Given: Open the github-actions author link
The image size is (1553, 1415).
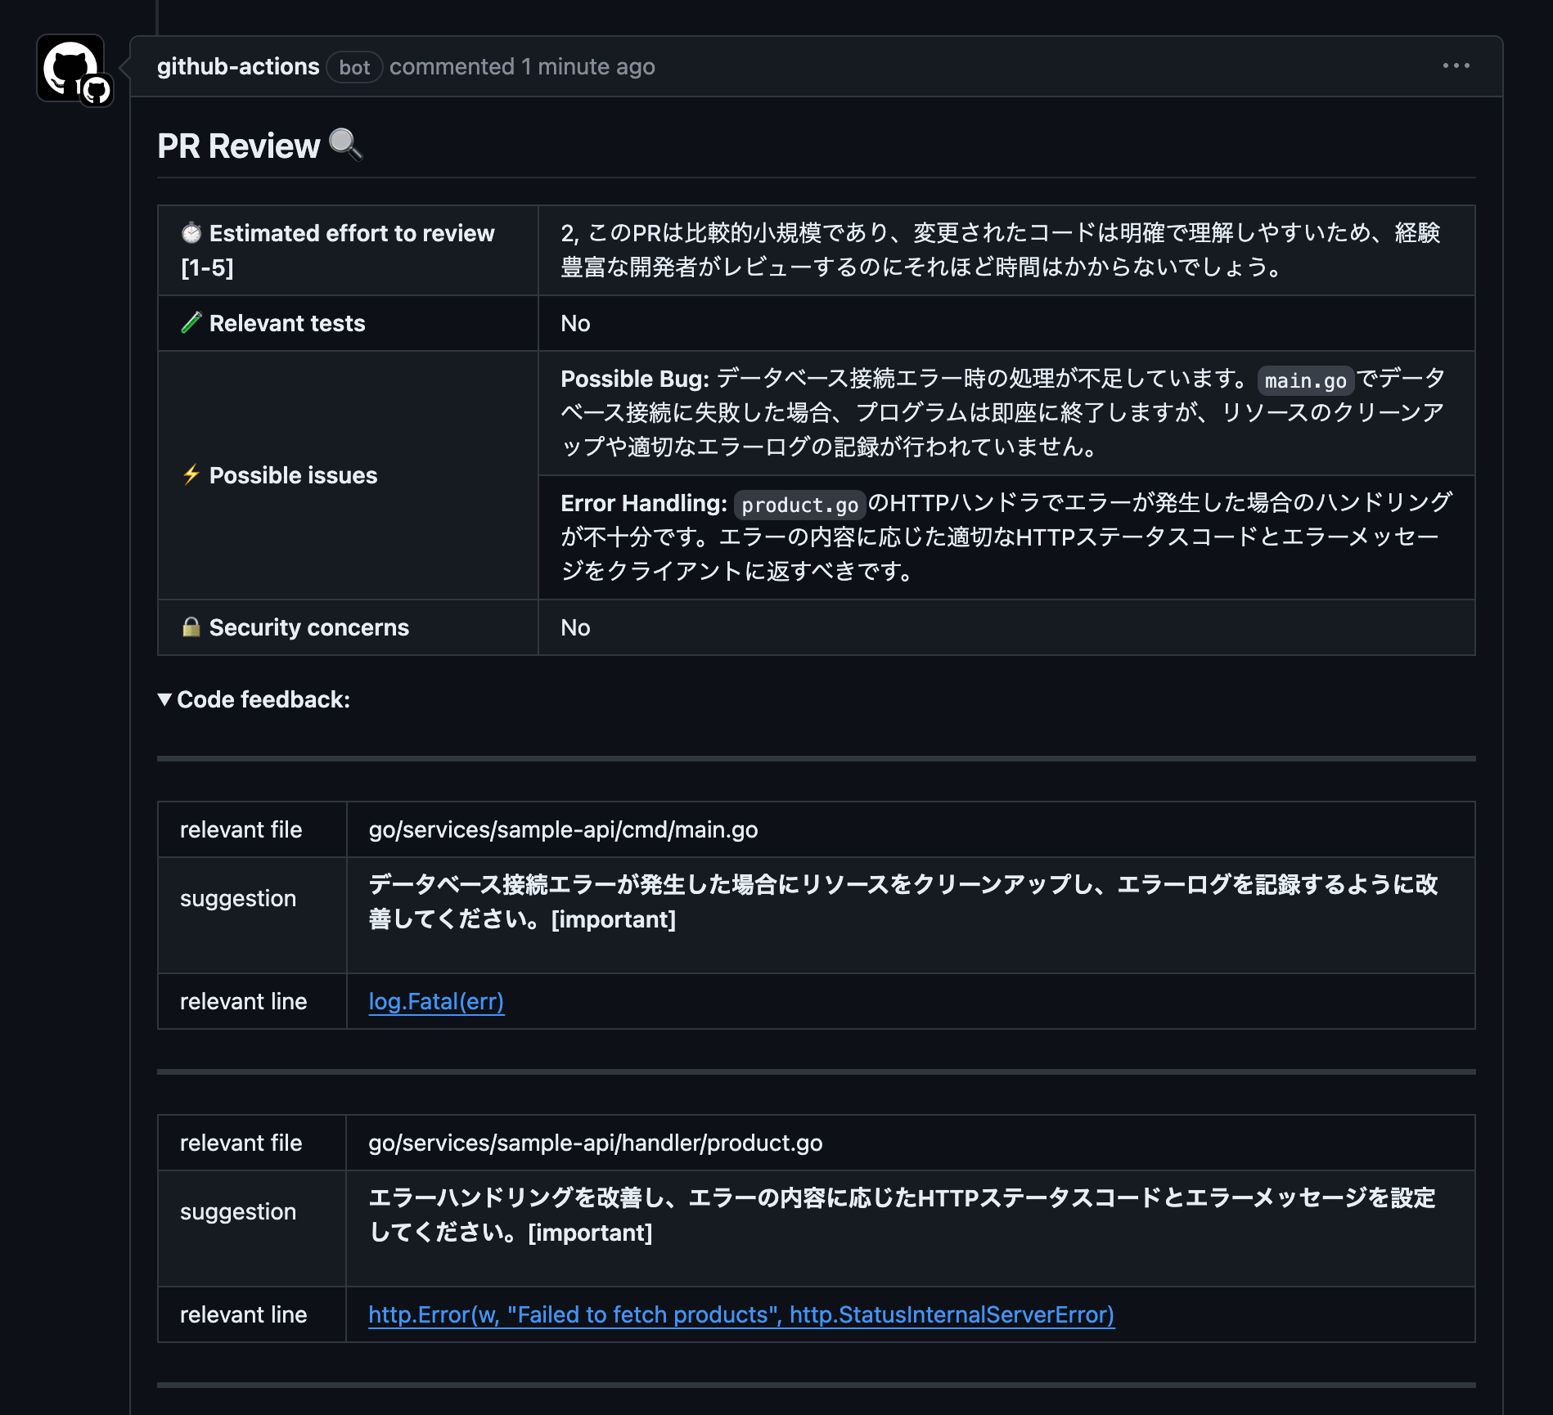Looking at the screenshot, I should pos(238,66).
